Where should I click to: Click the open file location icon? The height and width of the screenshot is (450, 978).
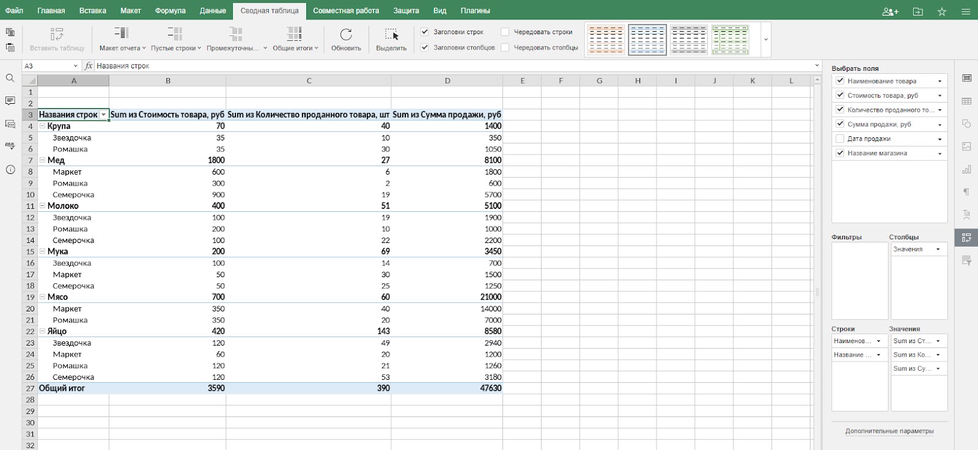tap(917, 11)
